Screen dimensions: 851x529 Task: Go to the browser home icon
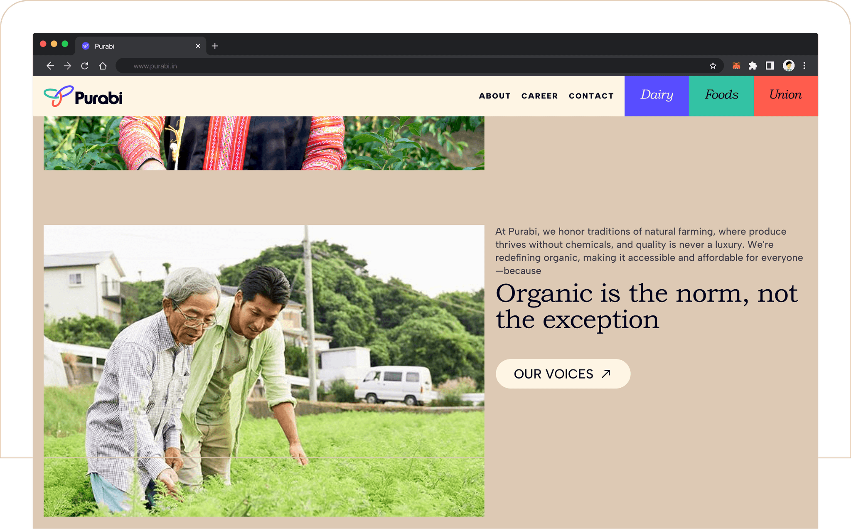pyautogui.click(x=103, y=66)
